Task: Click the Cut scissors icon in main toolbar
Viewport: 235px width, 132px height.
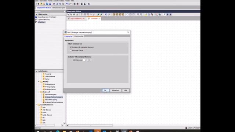Action: tap(57, 4)
